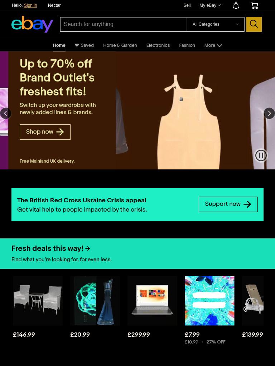Image resolution: width=275 pixels, height=366 pixels.
Task: Go to previous carousel slide arrow
Action: point(5,113)
